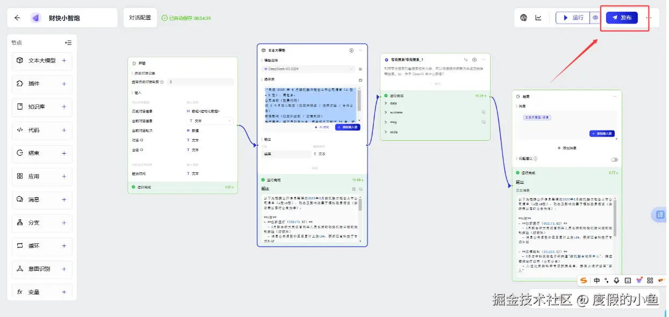Open the 文本大模型 node's three-dot menu
The image size is (669, 317).
click(x=360, y=50)
